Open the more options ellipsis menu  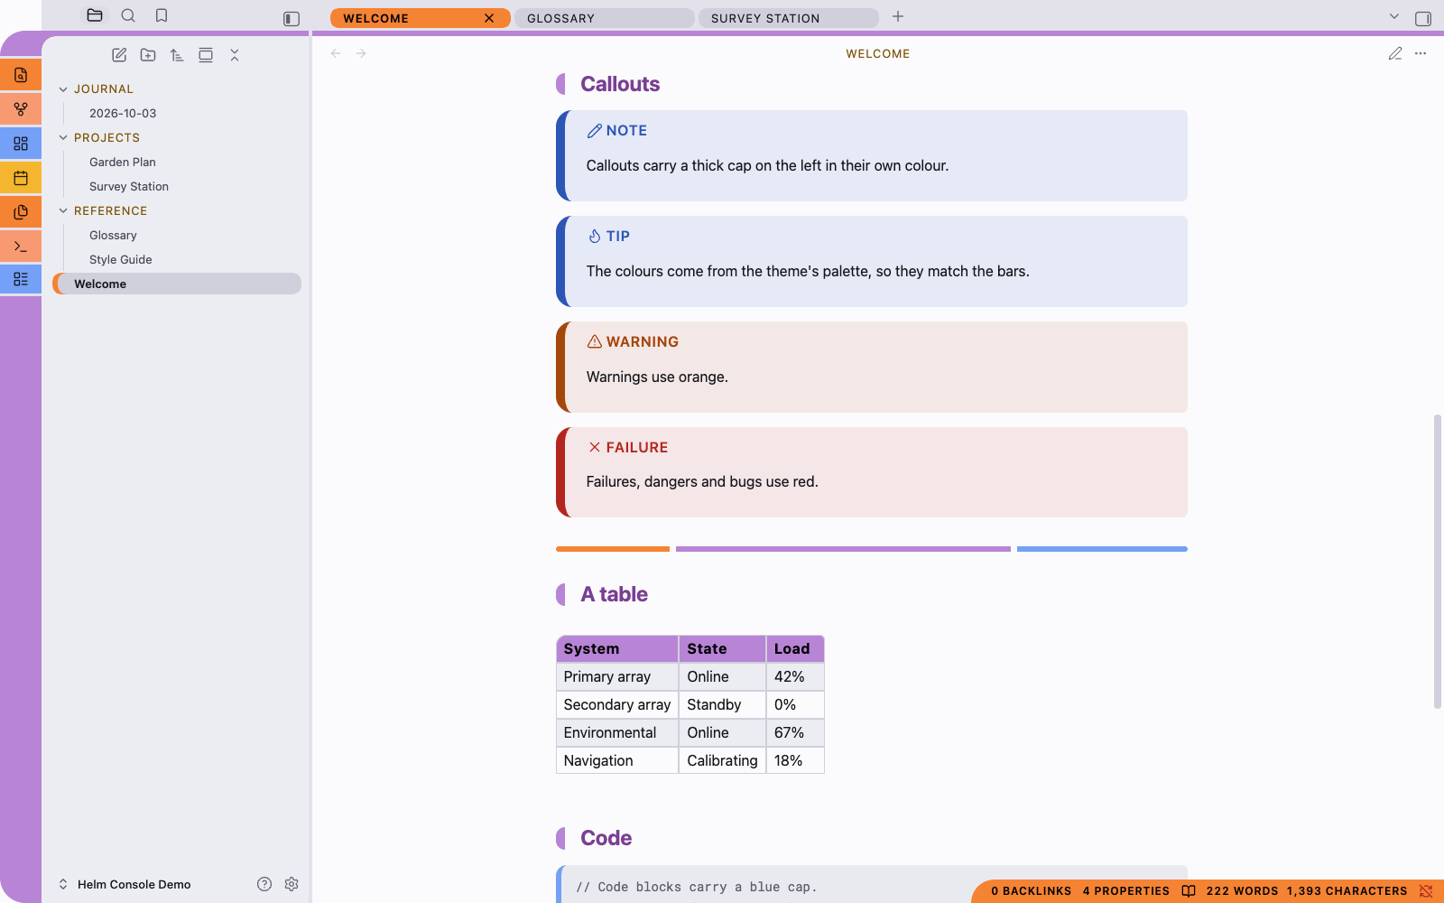click(x=1421, y=53)
